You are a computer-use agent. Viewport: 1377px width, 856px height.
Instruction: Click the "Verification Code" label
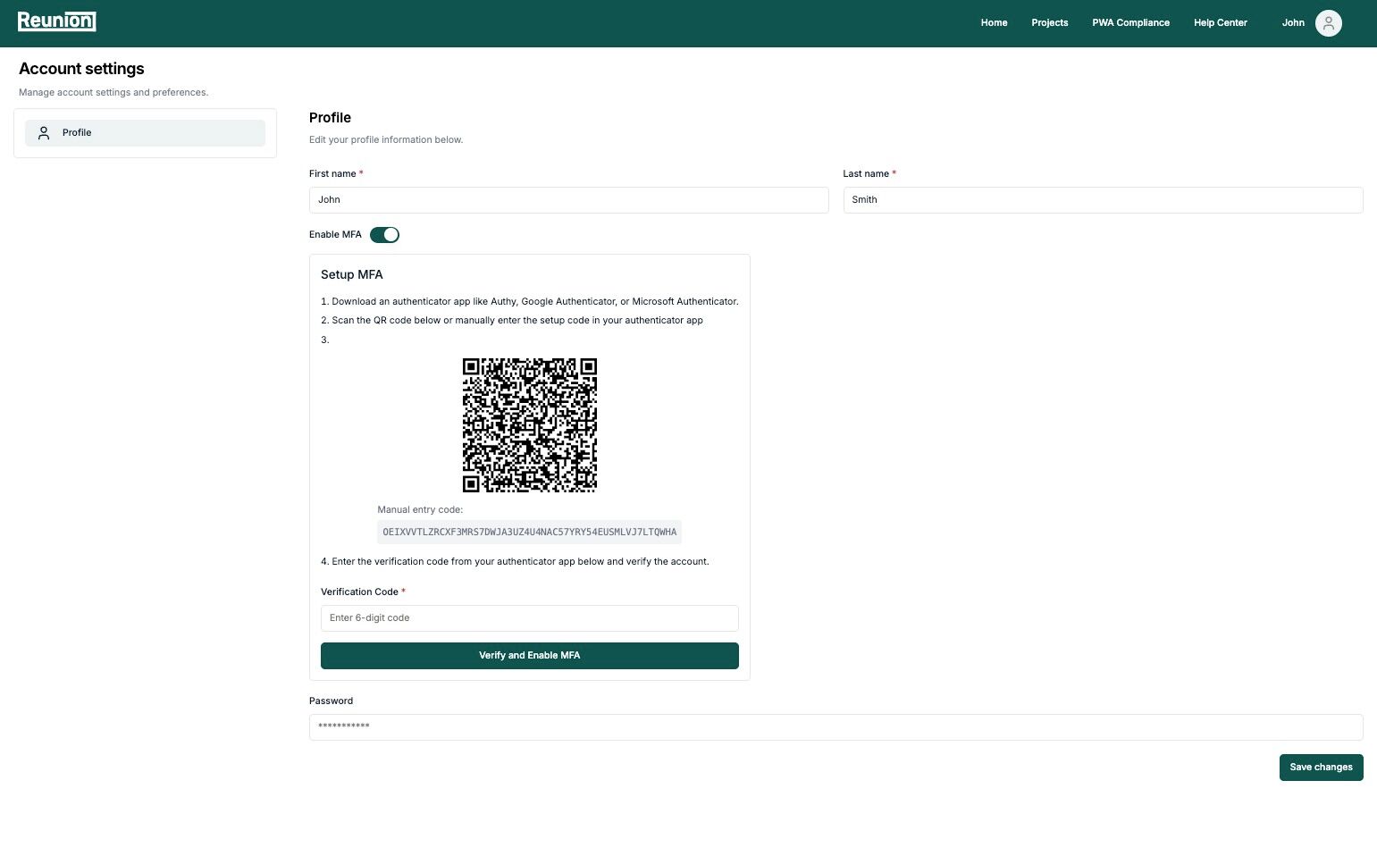359,592
